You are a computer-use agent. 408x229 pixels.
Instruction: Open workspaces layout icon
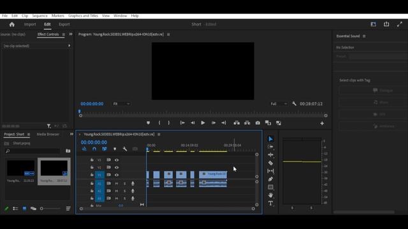coord(374,24)
